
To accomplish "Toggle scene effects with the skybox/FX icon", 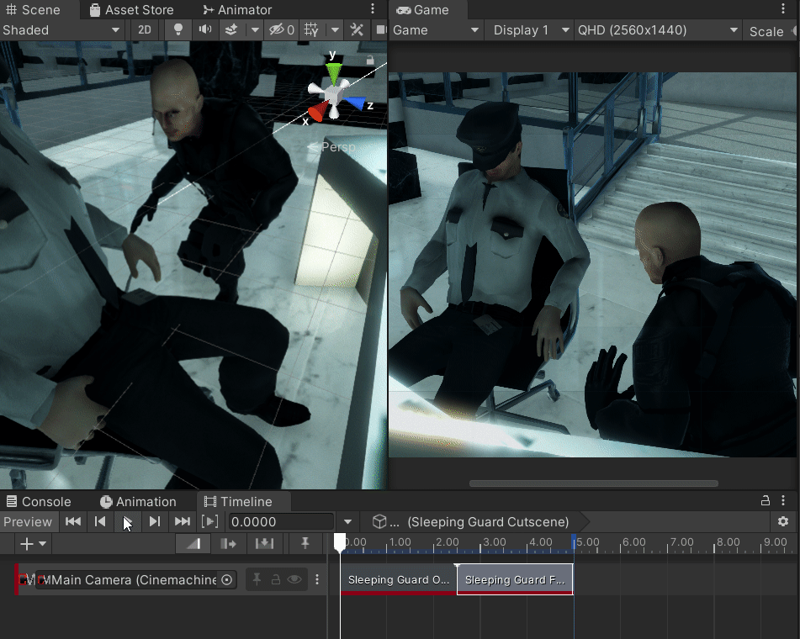I will (x=231, y=30).
